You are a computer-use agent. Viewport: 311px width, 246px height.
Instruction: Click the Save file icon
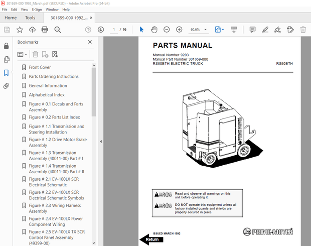pos(7,30)
